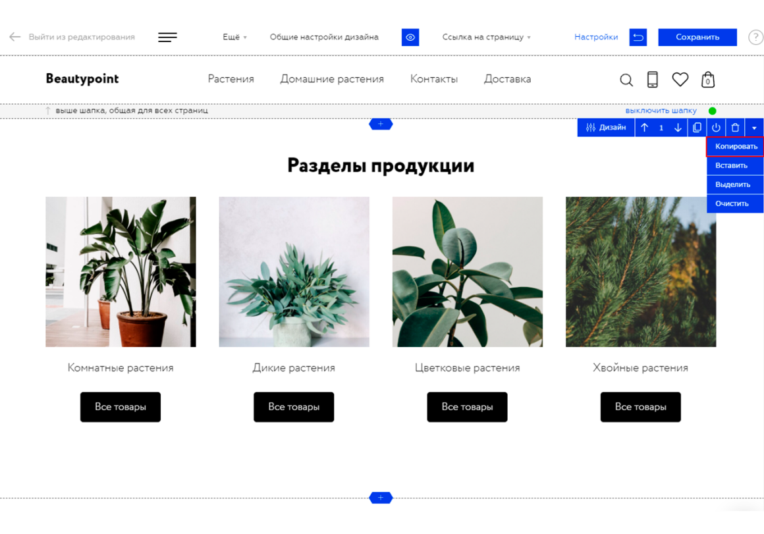Viewport: 764px width, 534px height.
Task: Click the mobile phone icon in header
Action: pos(653,80)
